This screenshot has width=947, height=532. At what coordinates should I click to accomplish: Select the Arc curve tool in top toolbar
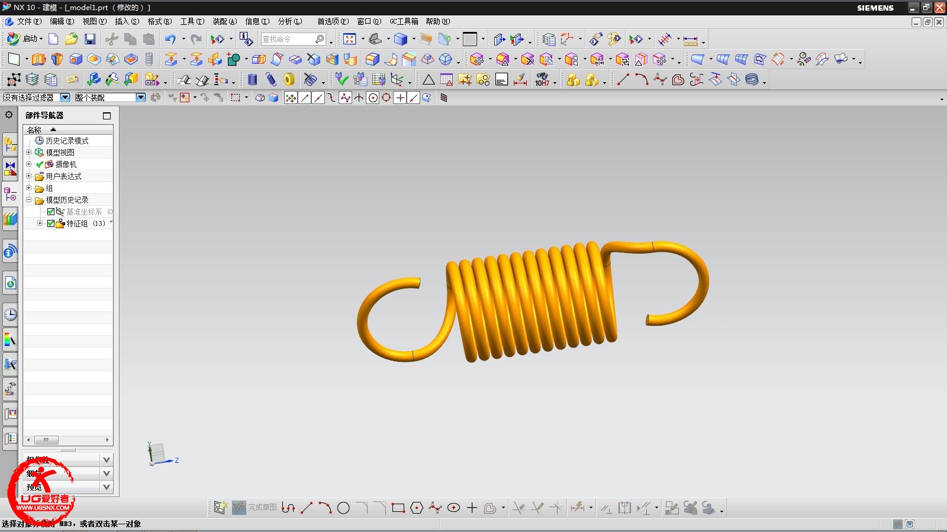[x=641, y=80]
